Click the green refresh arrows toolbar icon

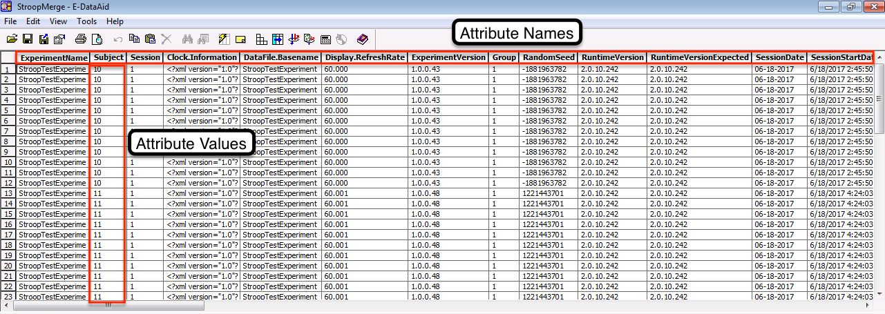310,39
